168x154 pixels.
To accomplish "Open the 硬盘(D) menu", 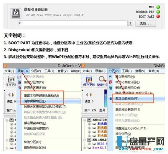I will pos(23,71).
